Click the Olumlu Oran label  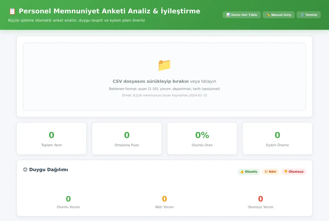[x=202, y=145]
